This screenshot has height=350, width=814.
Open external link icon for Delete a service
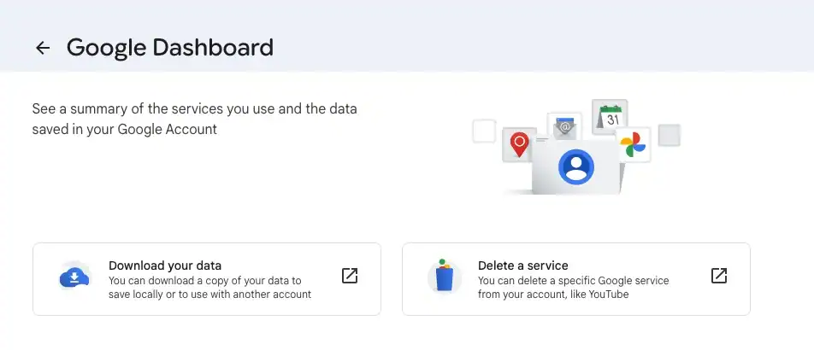719,276
